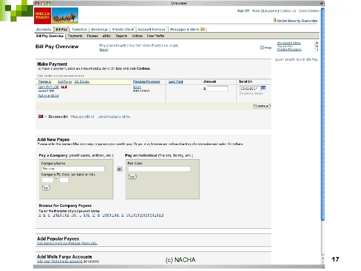Click the envelope icon on Messages & Alerts
Viewport: 361px width, 271px height.
click(203, 29)
